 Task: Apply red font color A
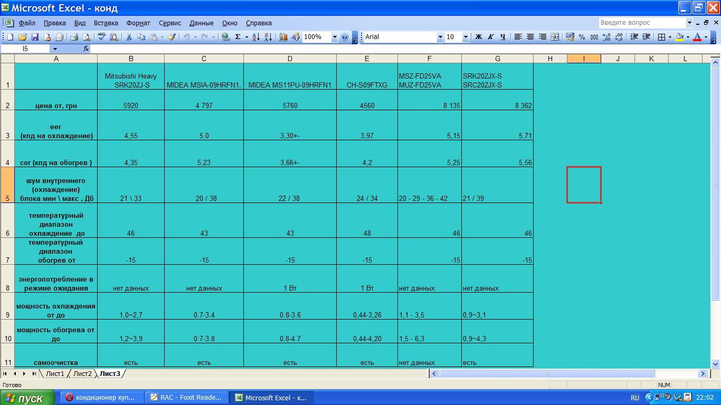[697, 37]
